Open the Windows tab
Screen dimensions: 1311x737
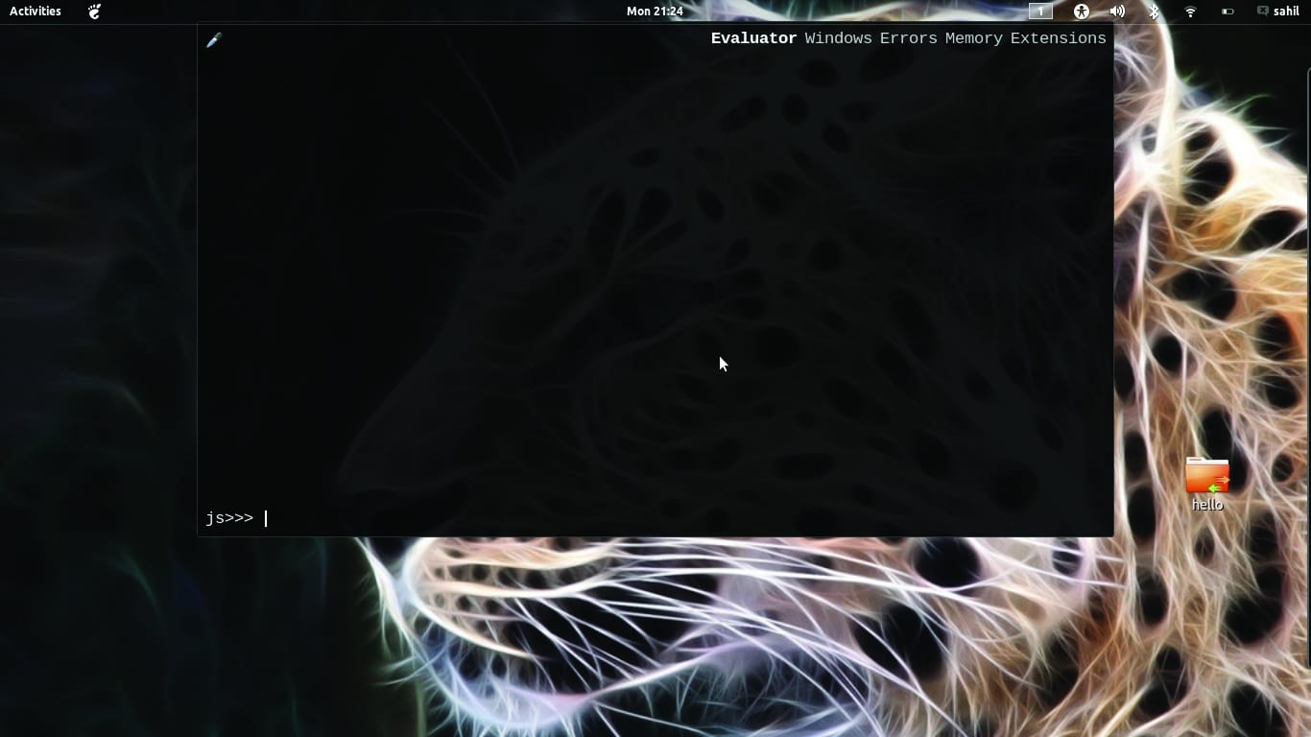838,38
